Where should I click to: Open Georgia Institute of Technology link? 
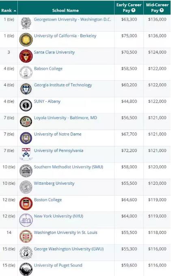(x=63, y=85)
